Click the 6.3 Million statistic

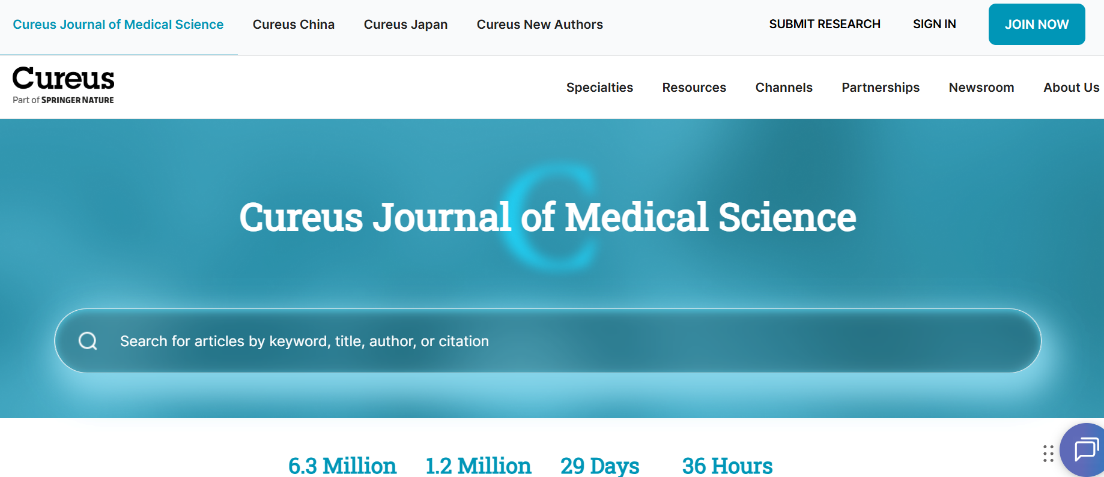[x=342, y=466]
